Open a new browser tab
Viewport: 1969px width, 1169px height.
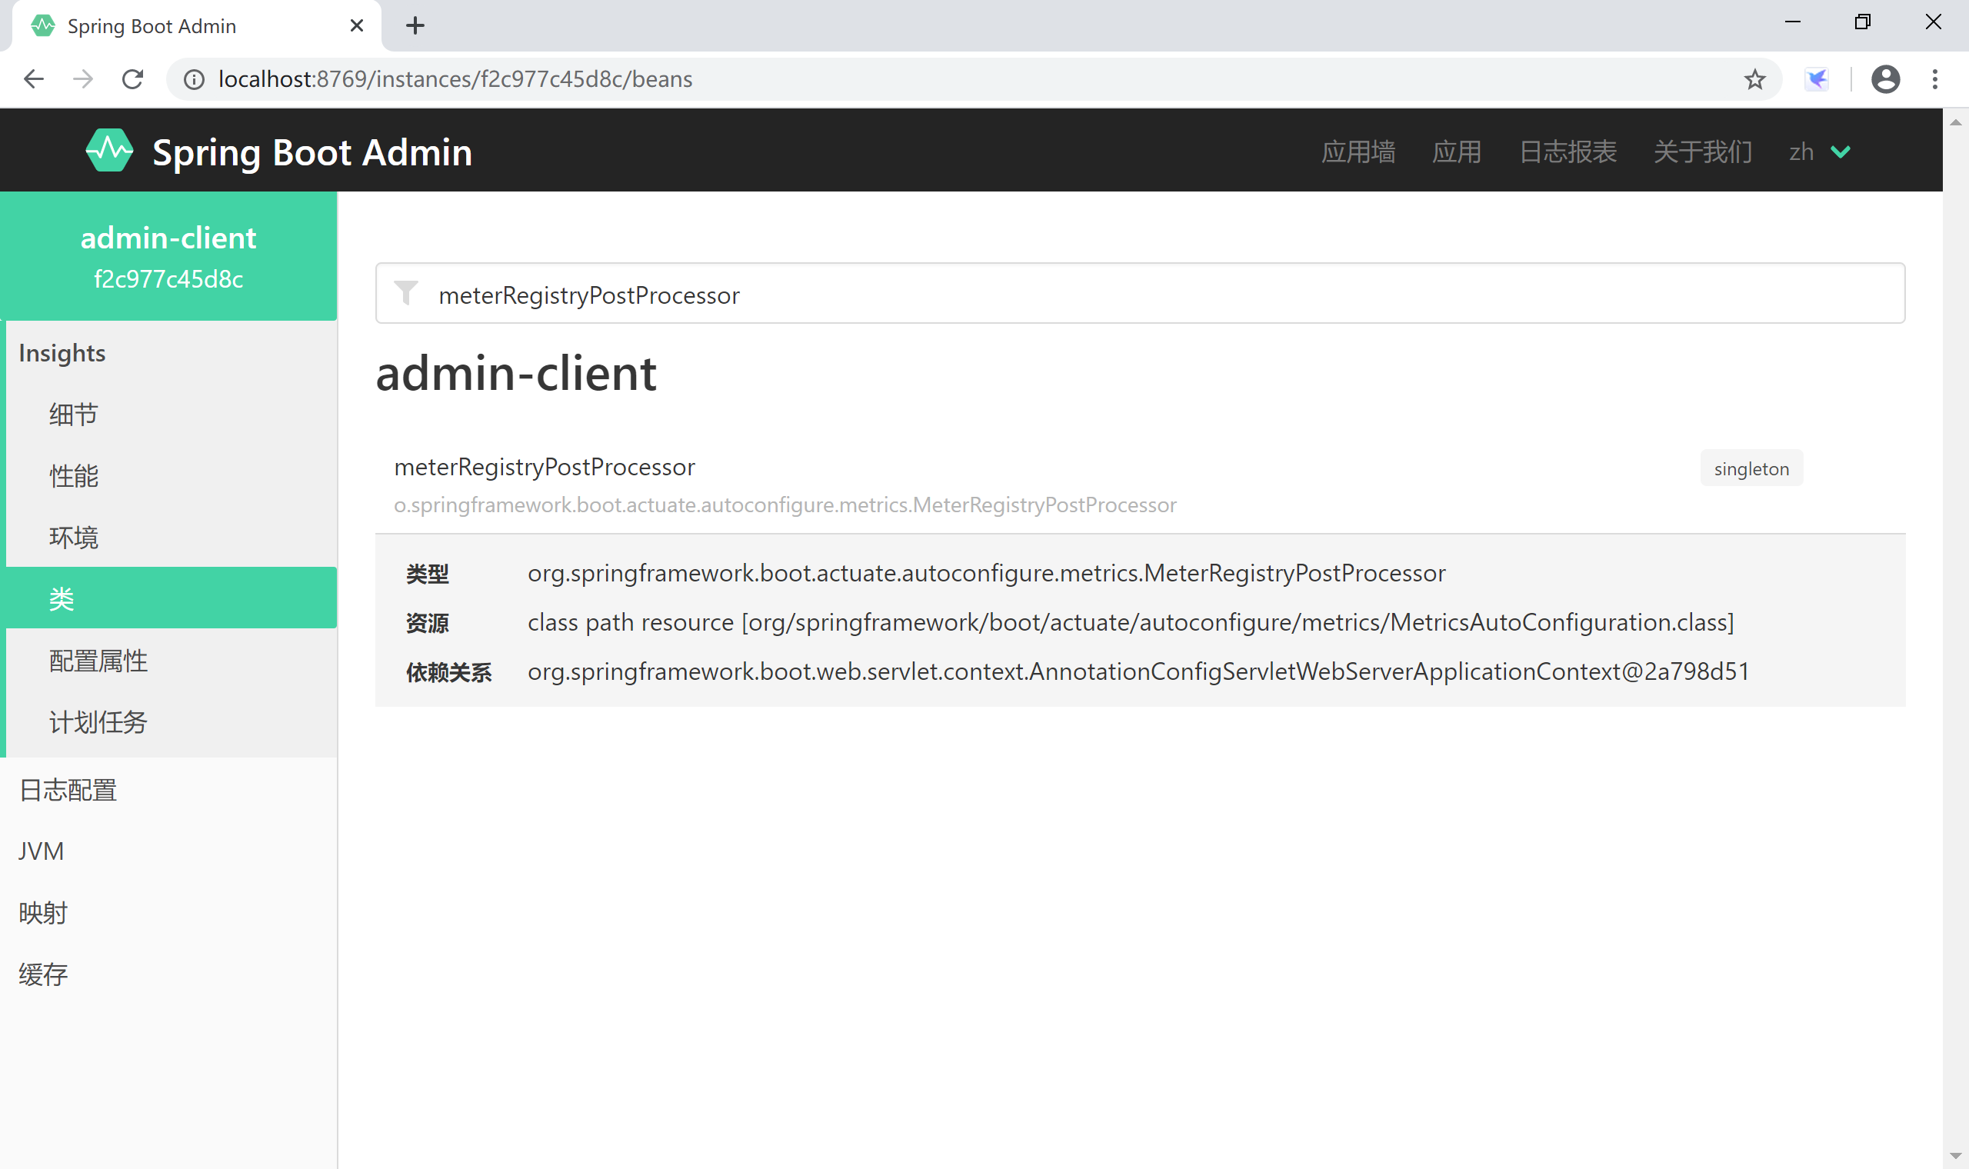tap(415, 25)
